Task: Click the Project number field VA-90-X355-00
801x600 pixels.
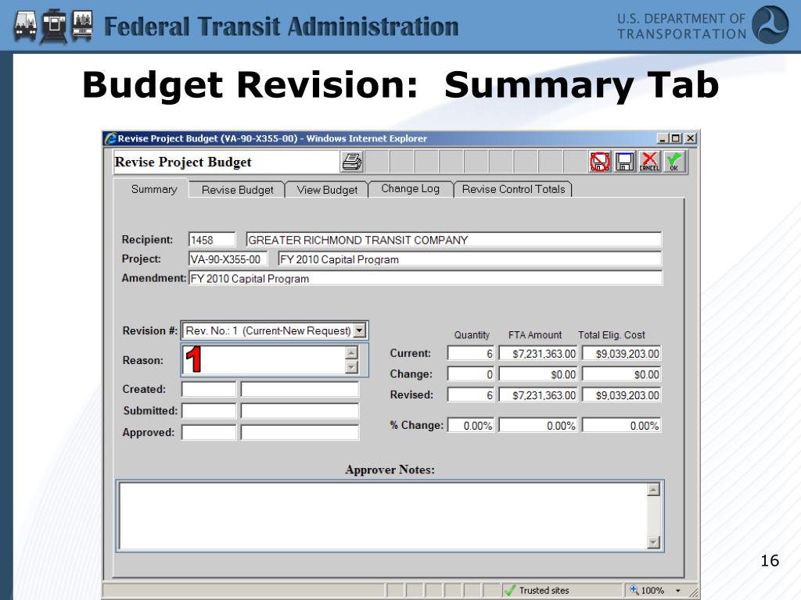Action: [x=228, y=259]
